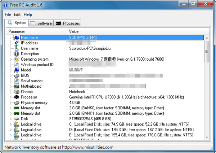Maximize the Free PC Audit window

coord(193,4)
